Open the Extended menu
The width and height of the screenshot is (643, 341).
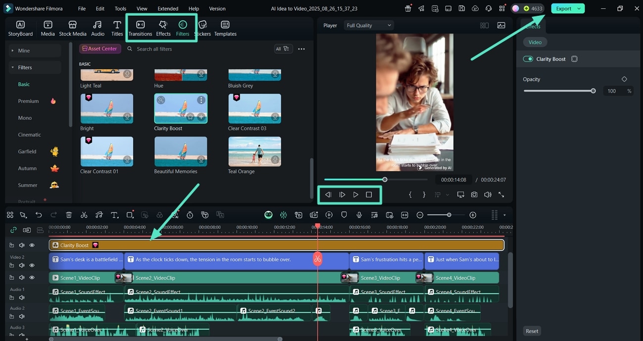point(168,8)
